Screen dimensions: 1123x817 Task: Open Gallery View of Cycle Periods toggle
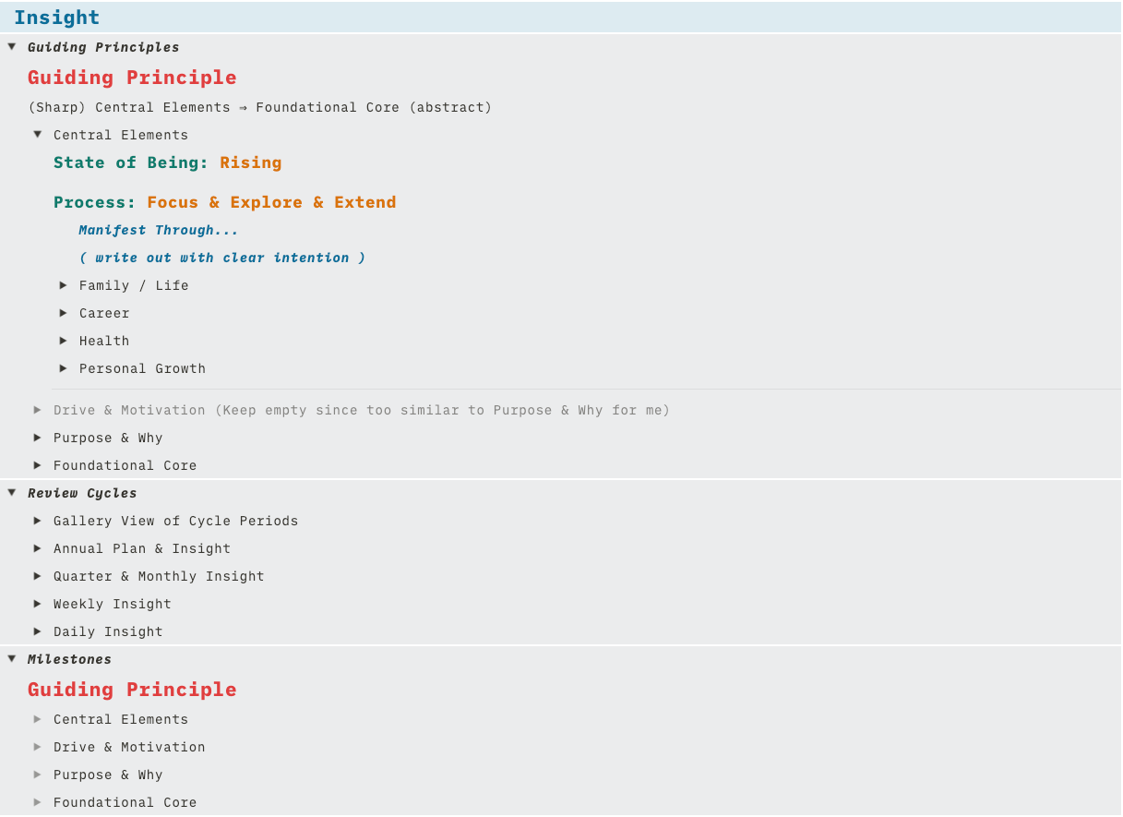[38, 521]
